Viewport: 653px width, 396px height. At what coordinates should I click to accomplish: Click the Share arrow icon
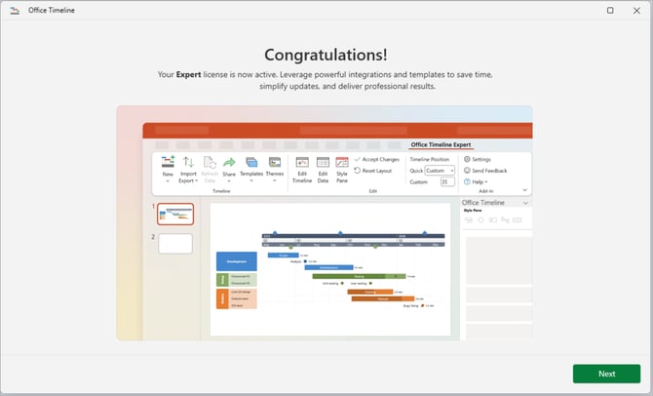tap(229, 163)
